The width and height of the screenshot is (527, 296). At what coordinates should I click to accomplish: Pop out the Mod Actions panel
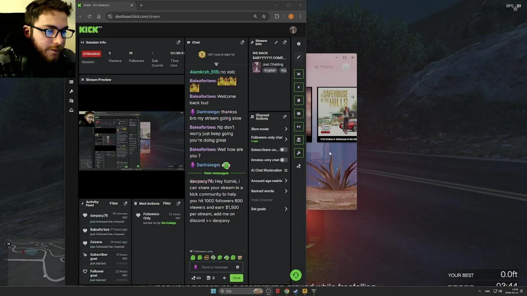[x=178, y=203]
